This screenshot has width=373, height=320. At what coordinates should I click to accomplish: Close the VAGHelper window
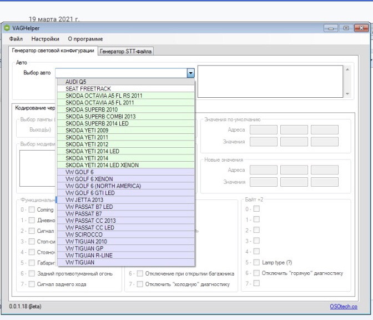tap(361, 28)
